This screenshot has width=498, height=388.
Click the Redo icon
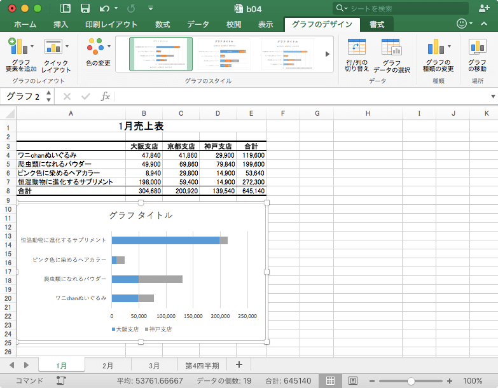(x=131, y=8)
